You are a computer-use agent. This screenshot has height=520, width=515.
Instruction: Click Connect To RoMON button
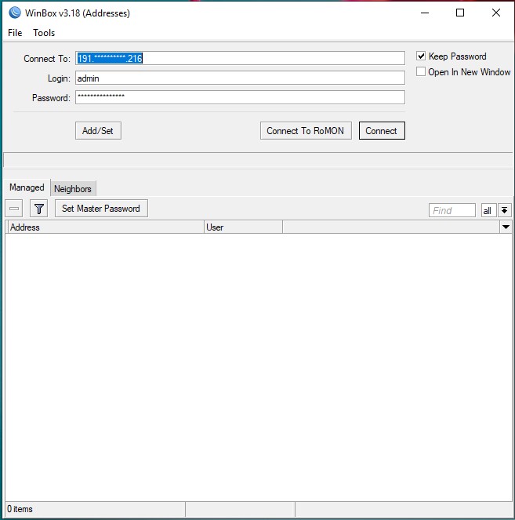pos(305,131)
